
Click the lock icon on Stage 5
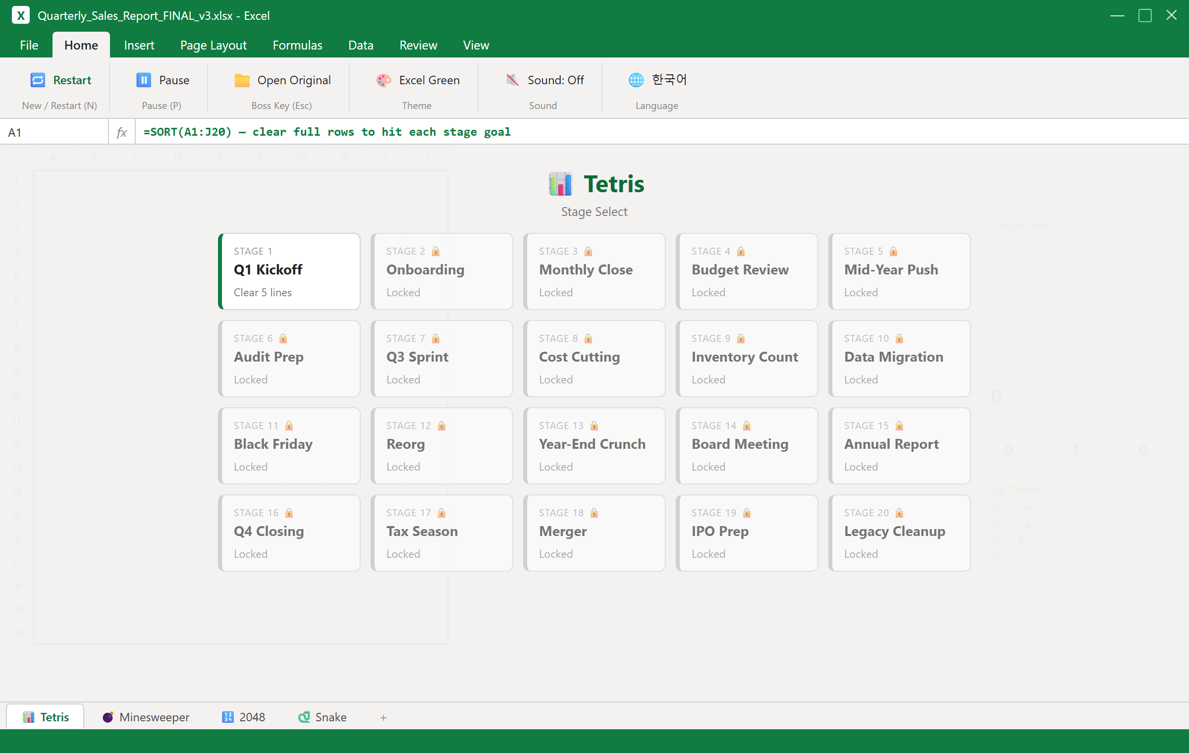coord(893,251)
